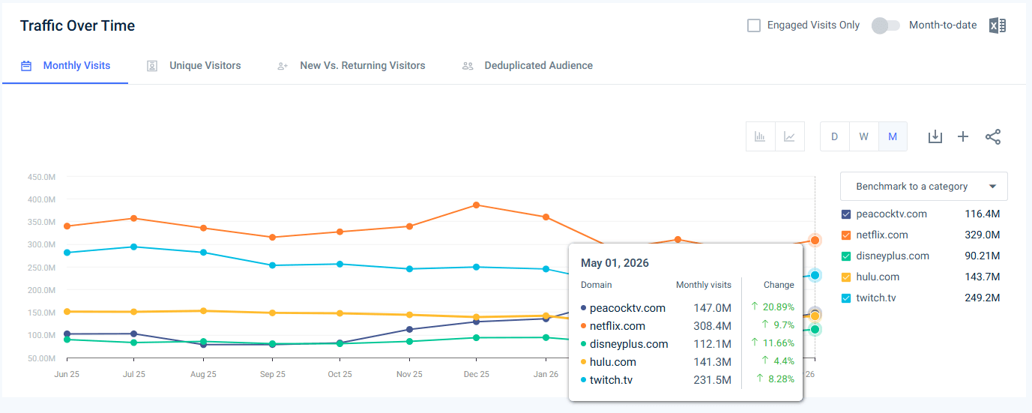Click 308.4M value in tooltip
The width and height of the screenshot is (1032, 413).
(x=712, y=326)
